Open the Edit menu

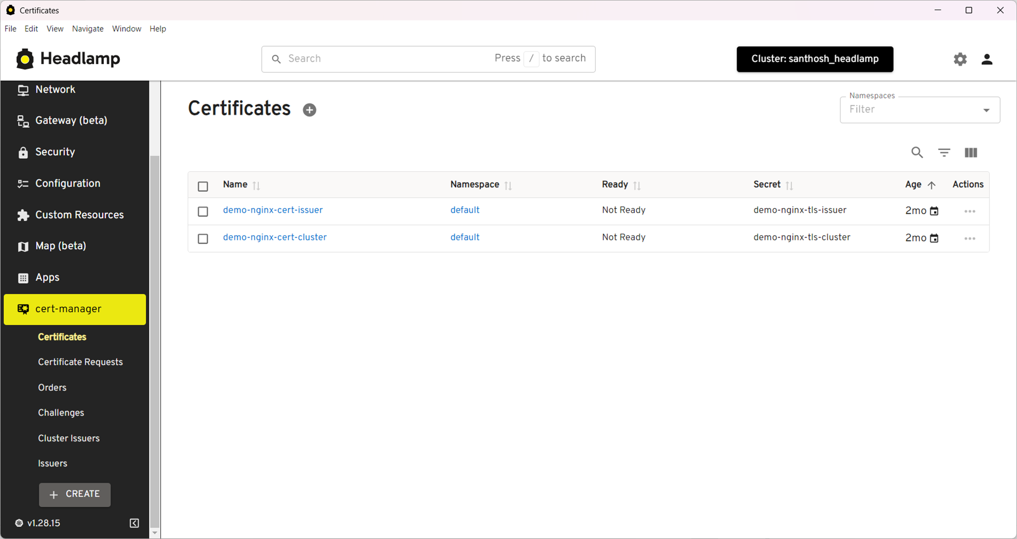coord(31,29)
